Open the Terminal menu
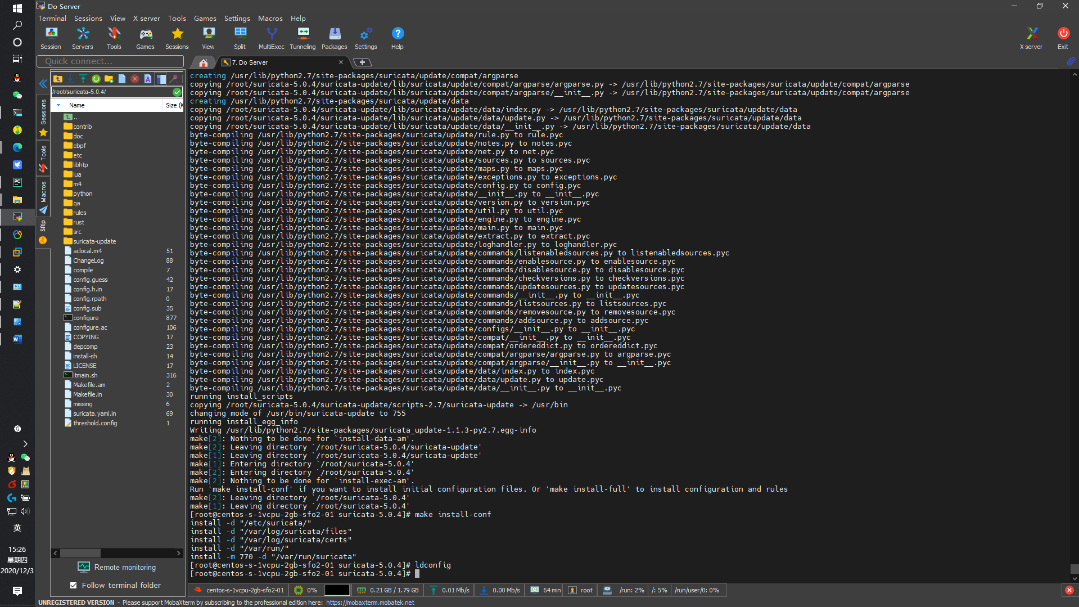This screenshot has width=1079, height=607. coord(52,18)
